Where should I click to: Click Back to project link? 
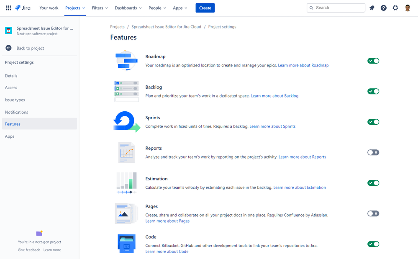(x=30, y=48)
